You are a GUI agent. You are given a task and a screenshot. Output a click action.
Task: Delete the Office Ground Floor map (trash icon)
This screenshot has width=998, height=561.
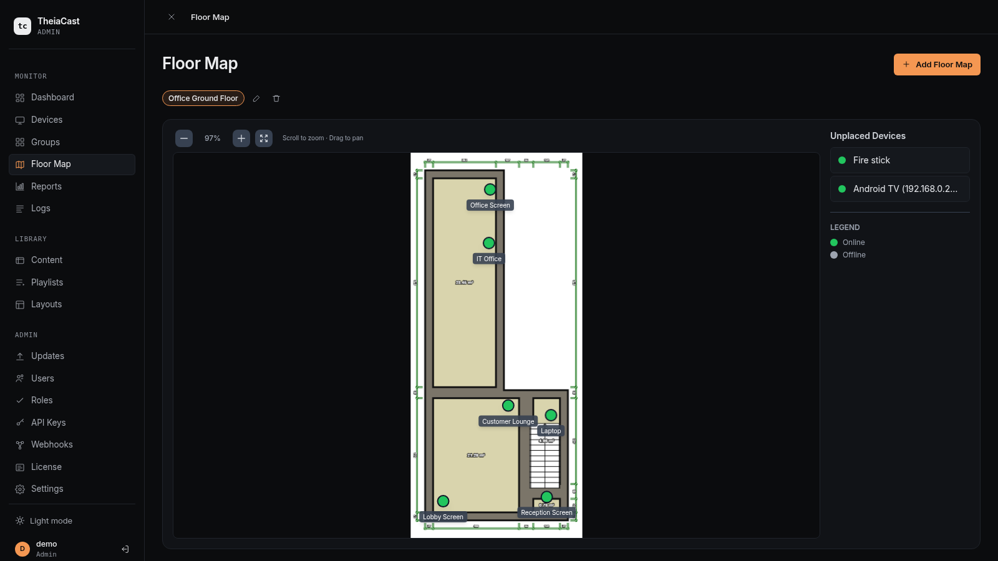[x=276, y=98]
